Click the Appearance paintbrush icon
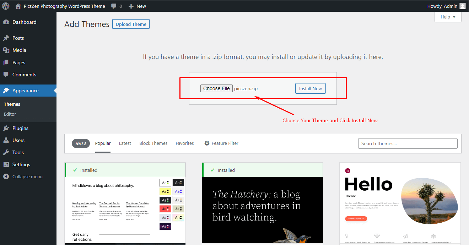 6,91
